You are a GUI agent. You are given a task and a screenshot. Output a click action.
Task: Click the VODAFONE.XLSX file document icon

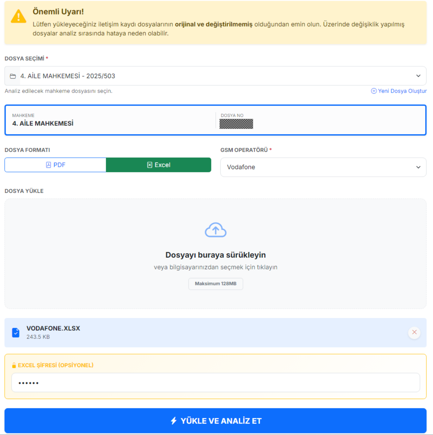(16, 332)
